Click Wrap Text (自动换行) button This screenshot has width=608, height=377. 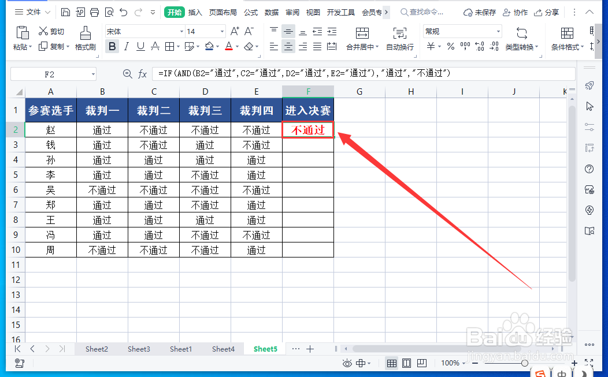pos(400,38)
